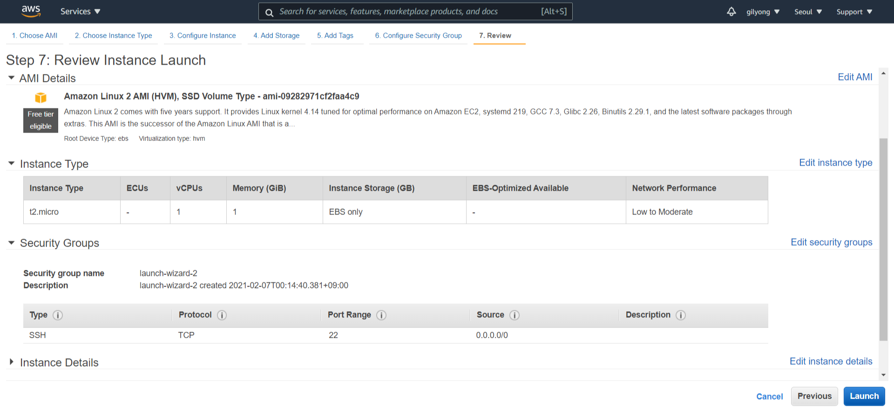Collapse the Instance Type section
This screenshot has height=415, width=894.
click(x=11, y=163)
